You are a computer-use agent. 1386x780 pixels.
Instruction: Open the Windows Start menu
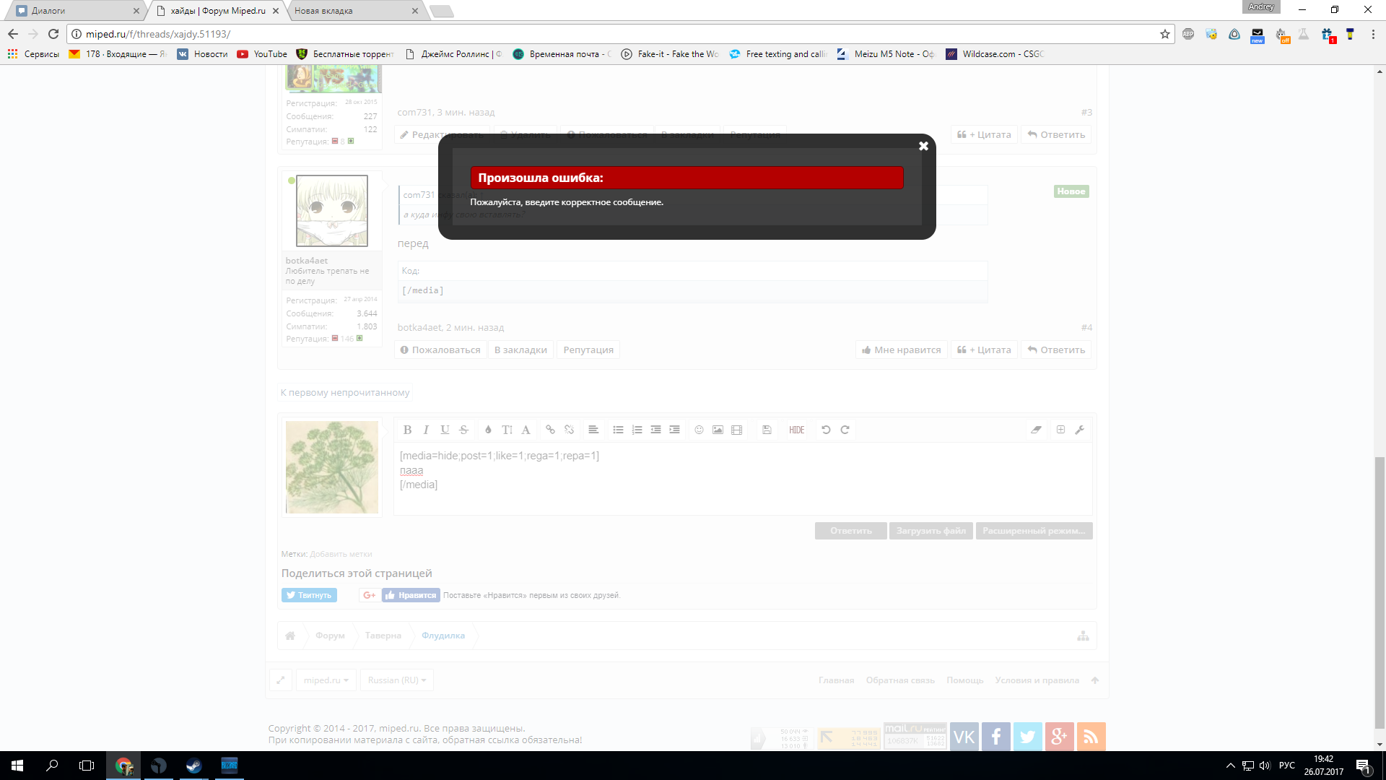[17, 766]
